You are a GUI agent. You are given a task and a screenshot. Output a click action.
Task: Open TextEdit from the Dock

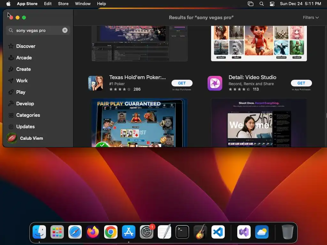point(164,232)
